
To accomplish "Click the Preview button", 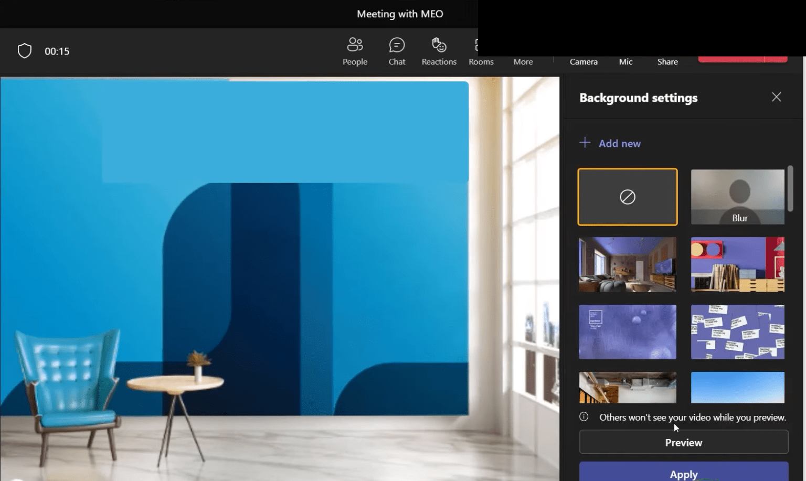I will pos(683,442).
